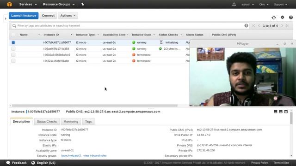Go to the last page of results
The width and height of the screenshot is (296, 166).
pyautogui.click(x=287, y=26)
